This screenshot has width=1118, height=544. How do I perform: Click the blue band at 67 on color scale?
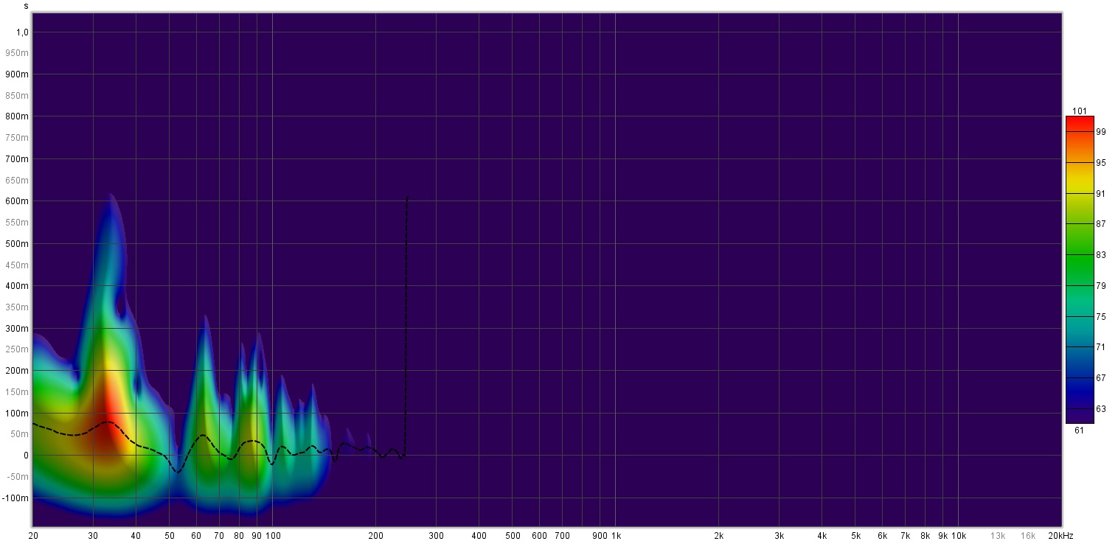[1079, 377]
